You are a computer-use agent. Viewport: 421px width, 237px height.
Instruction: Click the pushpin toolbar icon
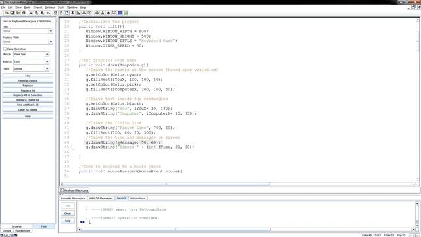(72, 13)
